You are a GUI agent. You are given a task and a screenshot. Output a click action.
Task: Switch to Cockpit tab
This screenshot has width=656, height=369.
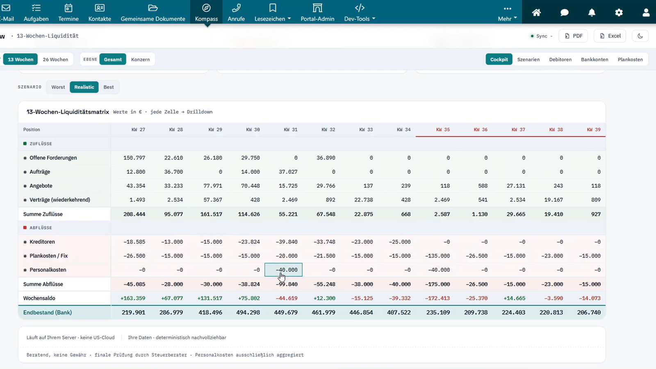[499, 59]
